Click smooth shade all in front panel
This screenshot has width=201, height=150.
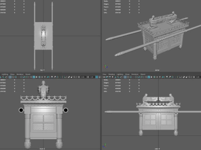coord(34,77)
